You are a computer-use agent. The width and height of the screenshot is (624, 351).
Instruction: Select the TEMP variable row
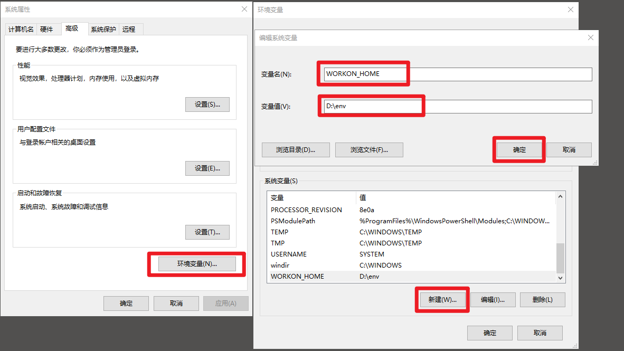412,232
